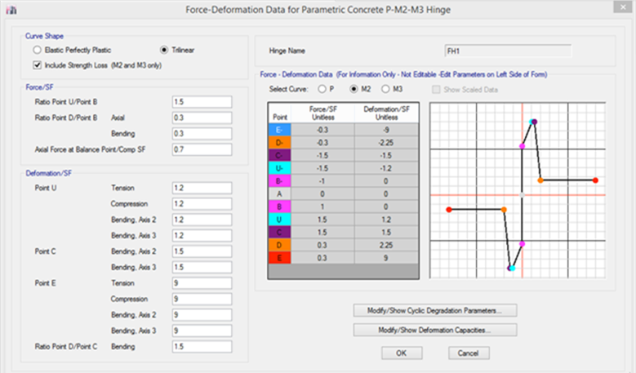Screen dimensions: 636x373
Task: Click Deformation/SF cell in U row
Action: click(x=386, y=220)
